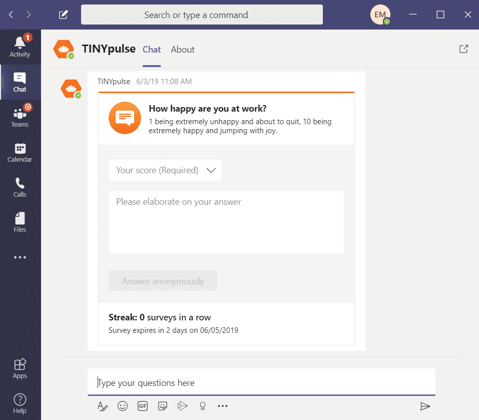Click the Answer anonymously button
The image size is (479, 420).
coord(163,281)
